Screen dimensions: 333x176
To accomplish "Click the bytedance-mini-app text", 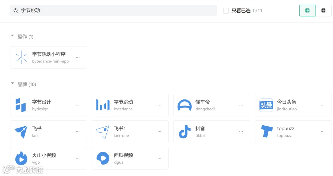I will (x=51, y=61).
